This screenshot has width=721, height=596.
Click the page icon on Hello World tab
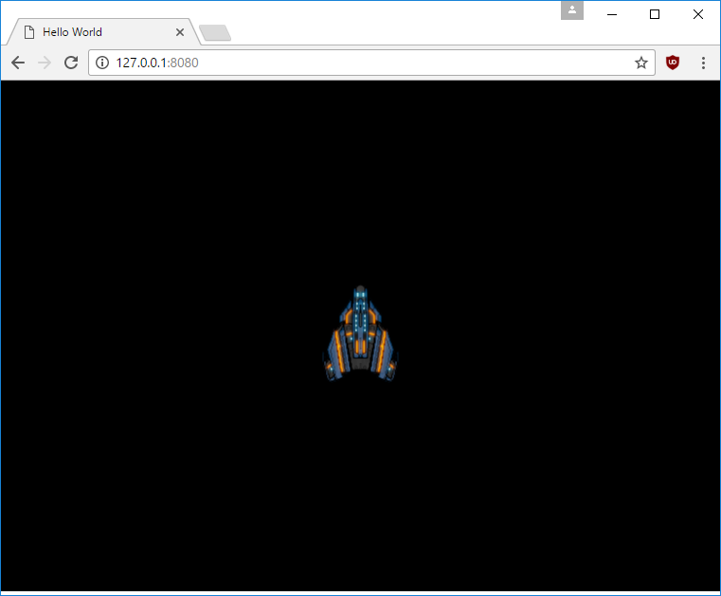tap(29, 32)
